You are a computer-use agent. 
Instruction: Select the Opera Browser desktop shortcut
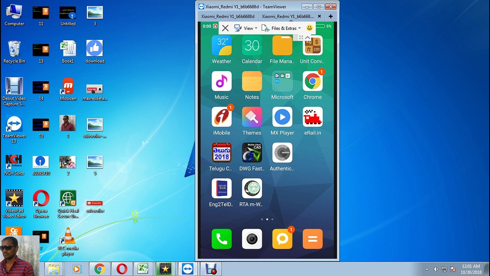41,204
